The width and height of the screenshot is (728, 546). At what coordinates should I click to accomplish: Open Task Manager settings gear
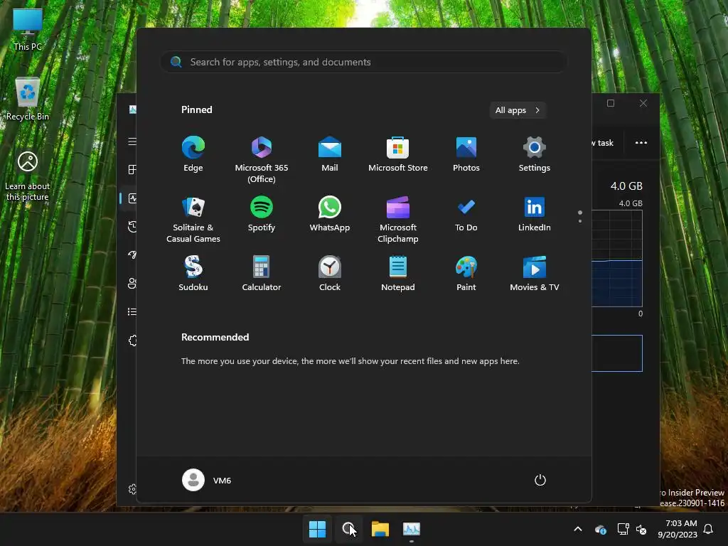point(133,489)
